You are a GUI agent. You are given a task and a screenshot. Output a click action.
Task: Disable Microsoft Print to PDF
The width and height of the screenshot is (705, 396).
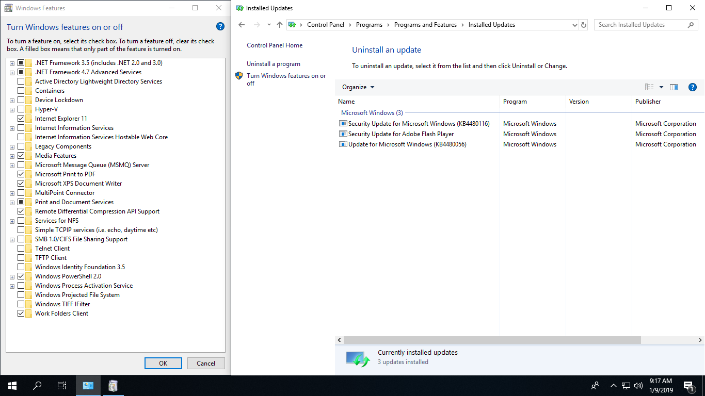[x=21, y=174]
